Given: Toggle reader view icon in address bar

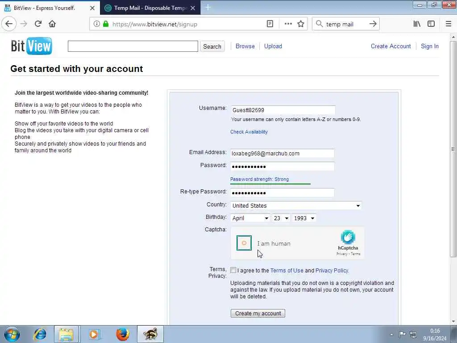Looking at the screenshot, I should [x=270, y=24].
